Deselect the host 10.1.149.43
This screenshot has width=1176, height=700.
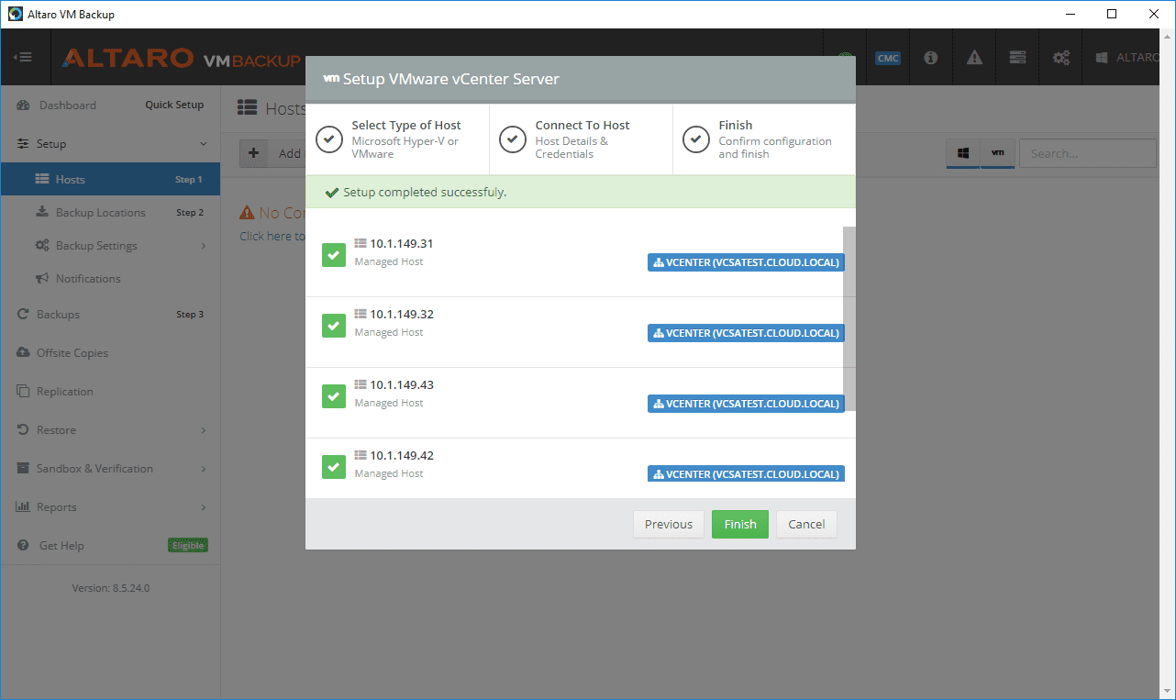334,396
